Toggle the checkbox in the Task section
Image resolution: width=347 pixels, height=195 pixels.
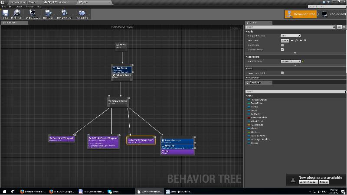(x=282, y=73)
